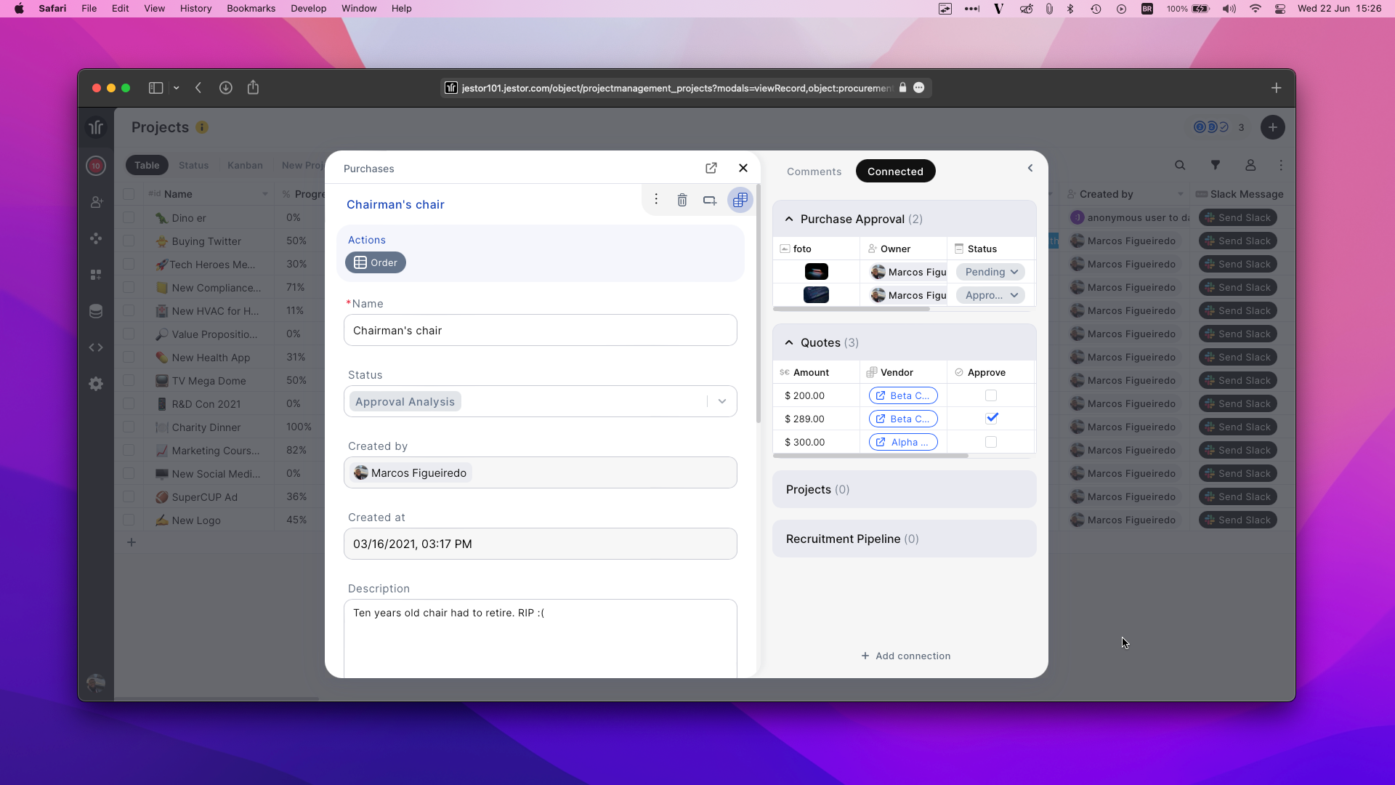Check the Approve box for $300.00 quote
Image resolution: width=1395 pixels, height=785 pixels.
click(990, 442)
